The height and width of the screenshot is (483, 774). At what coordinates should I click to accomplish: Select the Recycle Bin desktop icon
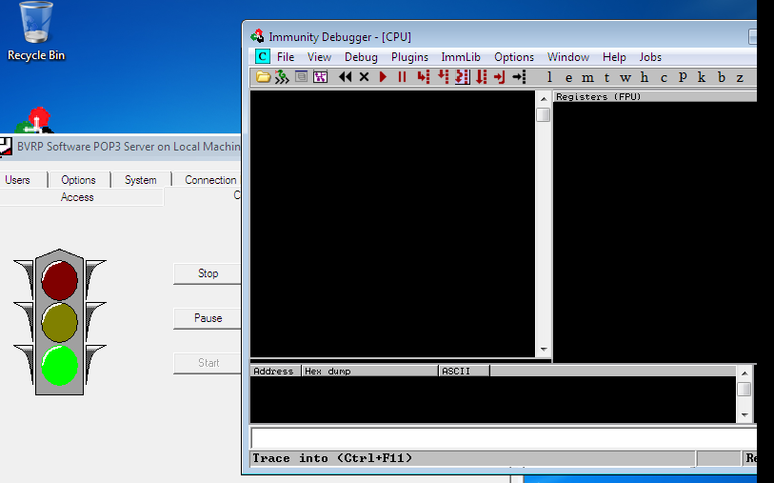(36, 30)
